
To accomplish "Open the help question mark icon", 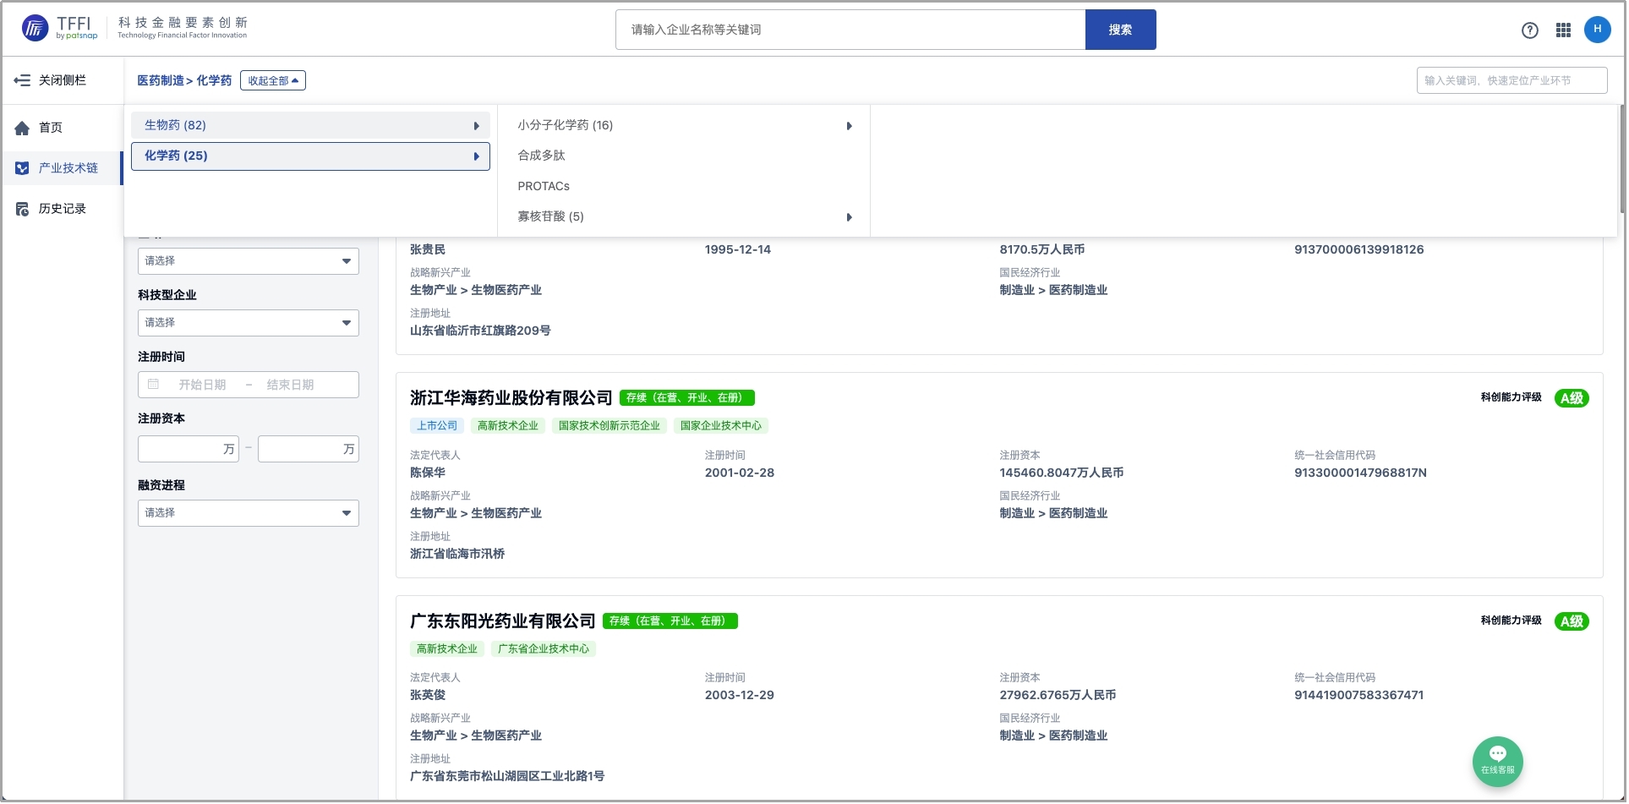I will pyautogui.click(x=1530, y=30).
